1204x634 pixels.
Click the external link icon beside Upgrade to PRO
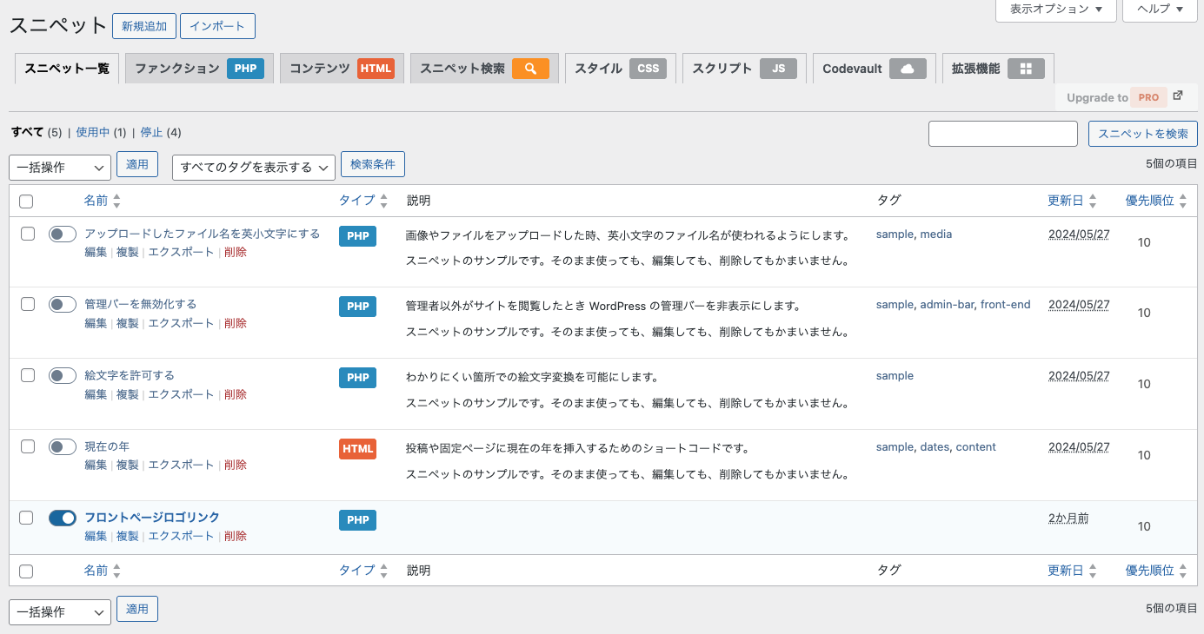pos(1178,96)
